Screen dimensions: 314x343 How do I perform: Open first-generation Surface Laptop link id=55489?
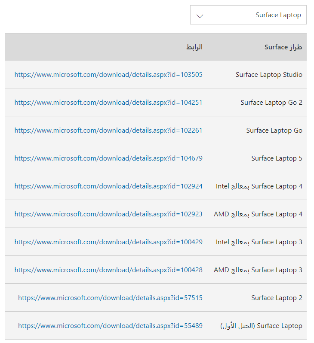pos(110,325)
